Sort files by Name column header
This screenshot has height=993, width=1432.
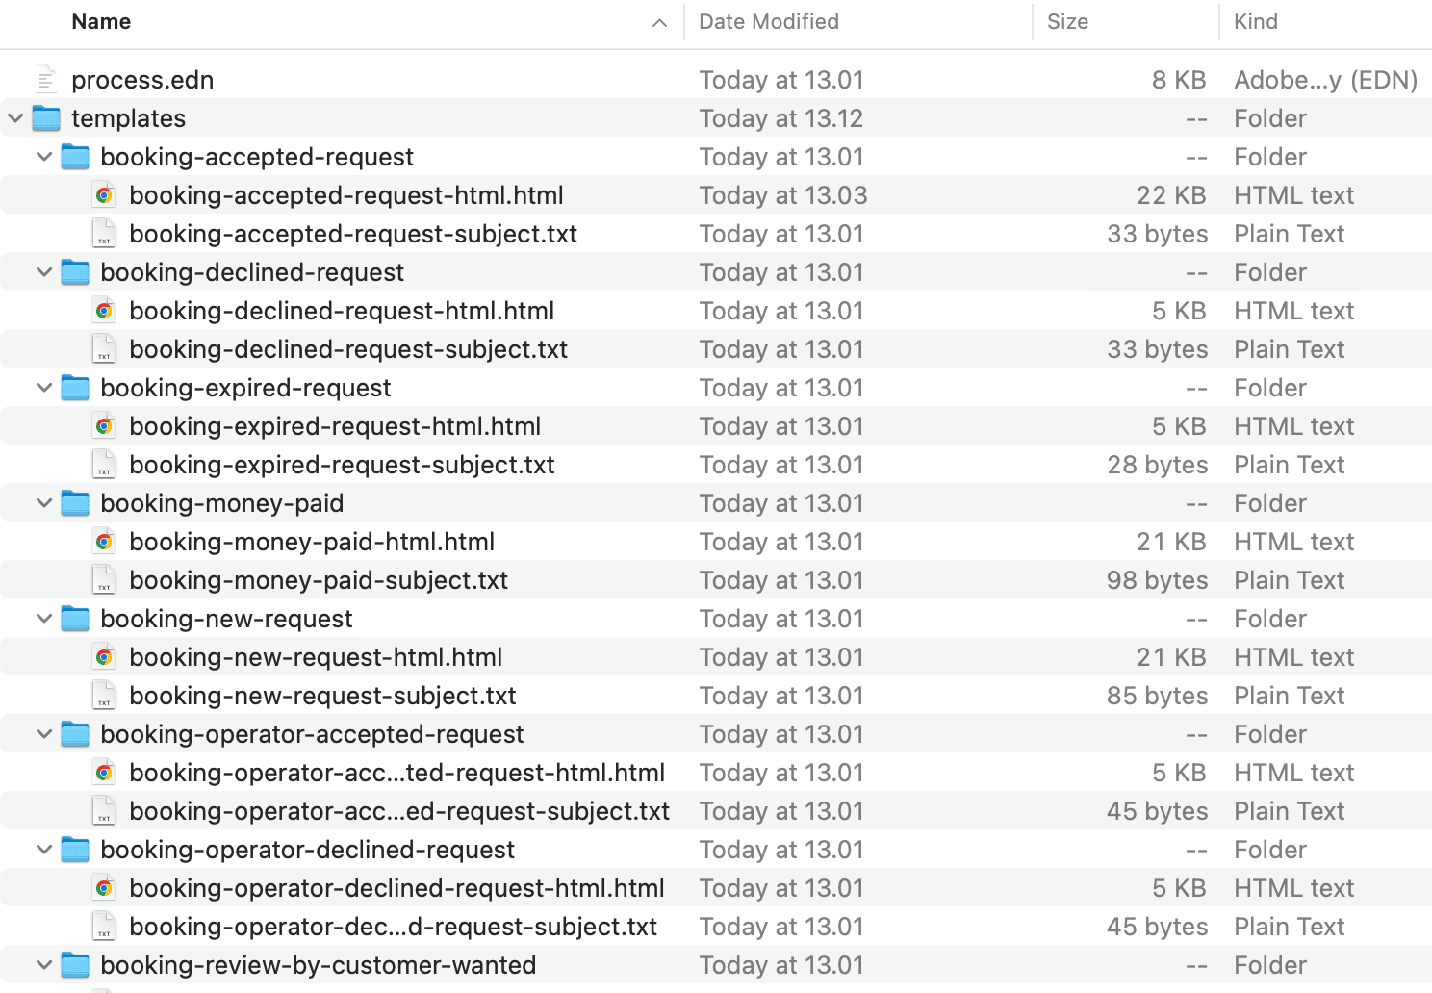tap(101, 22)
